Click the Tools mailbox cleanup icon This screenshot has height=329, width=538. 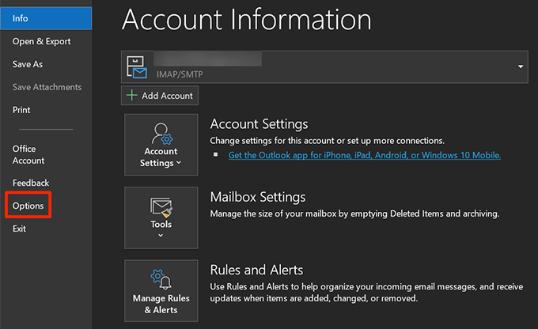point(161,207)
